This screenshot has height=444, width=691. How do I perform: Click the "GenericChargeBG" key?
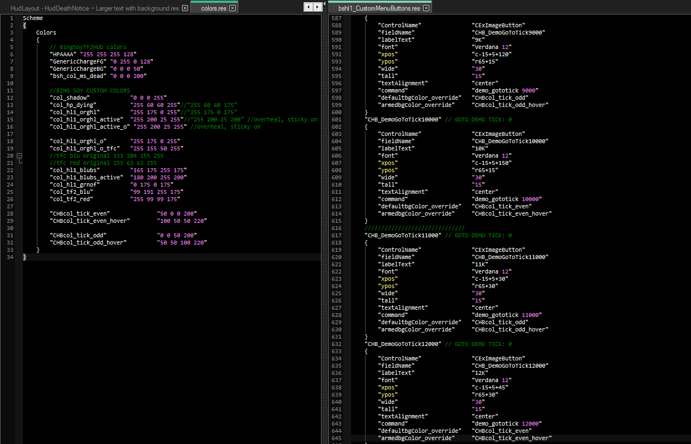[78, 69]
